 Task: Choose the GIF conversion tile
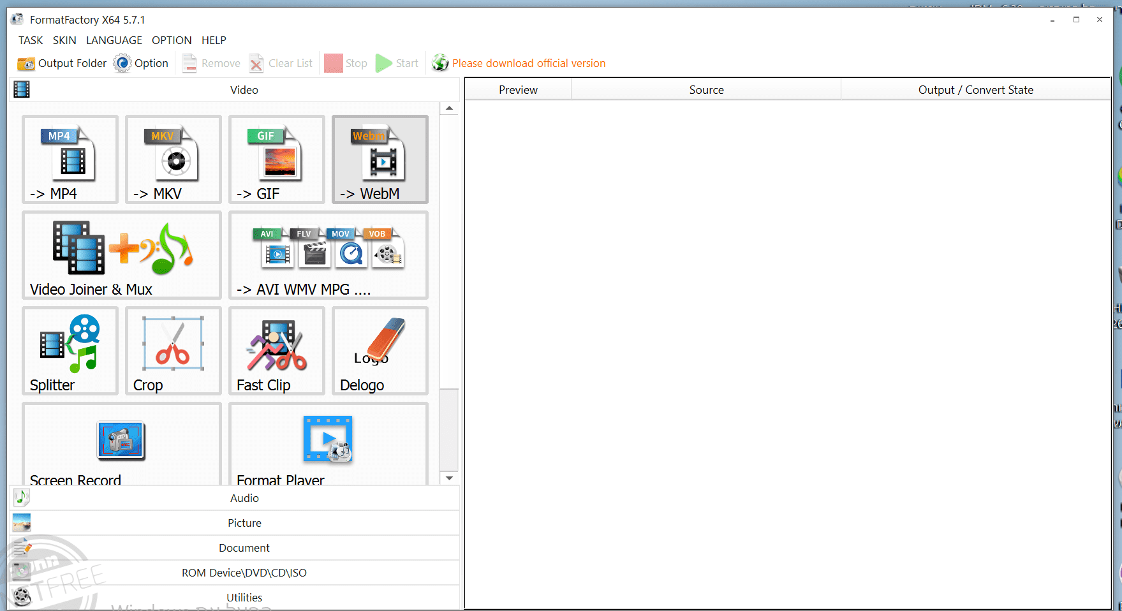pos(277,159)
